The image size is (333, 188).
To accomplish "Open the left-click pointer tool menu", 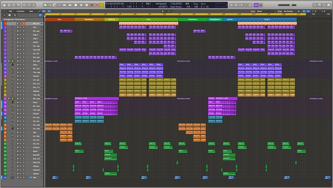I will coord(163,11).
